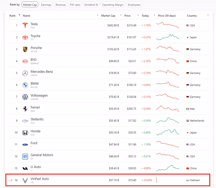The image size is (216, 188).
Task: Select the Mercedes-Benz star logo
Action: click(x=25, y=73)
